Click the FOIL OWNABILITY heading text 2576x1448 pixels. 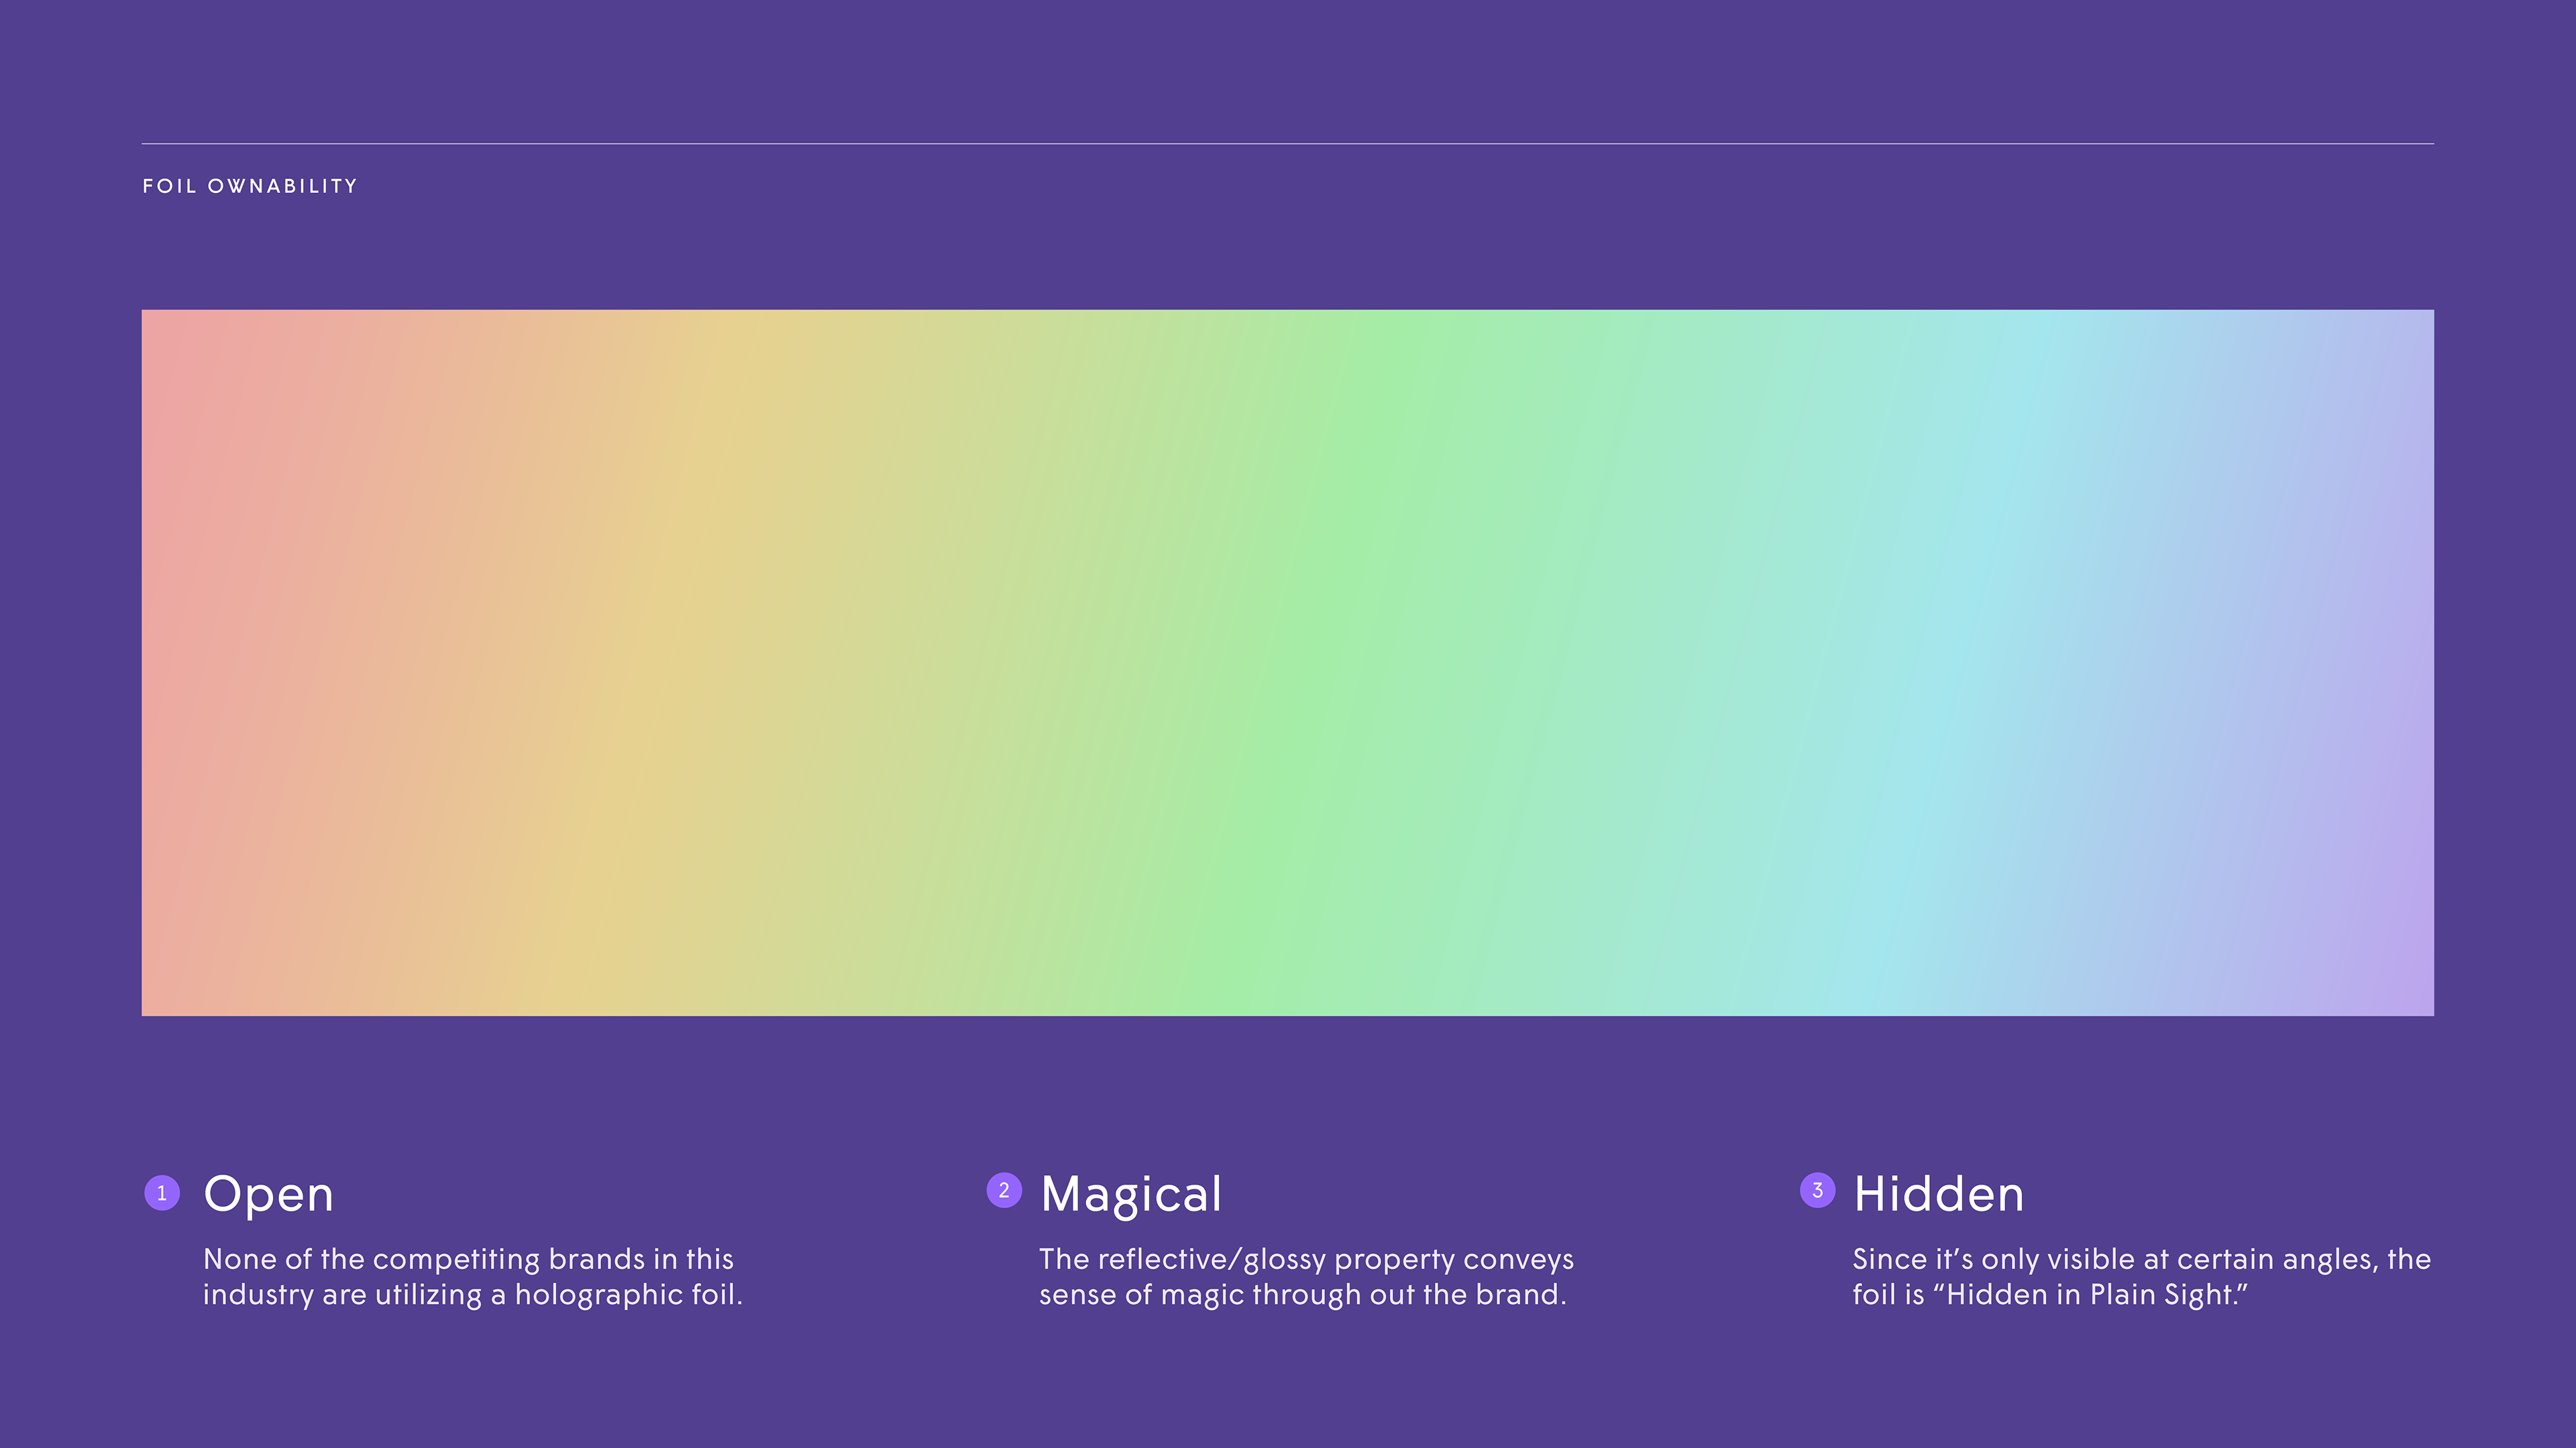click(250, 186)
